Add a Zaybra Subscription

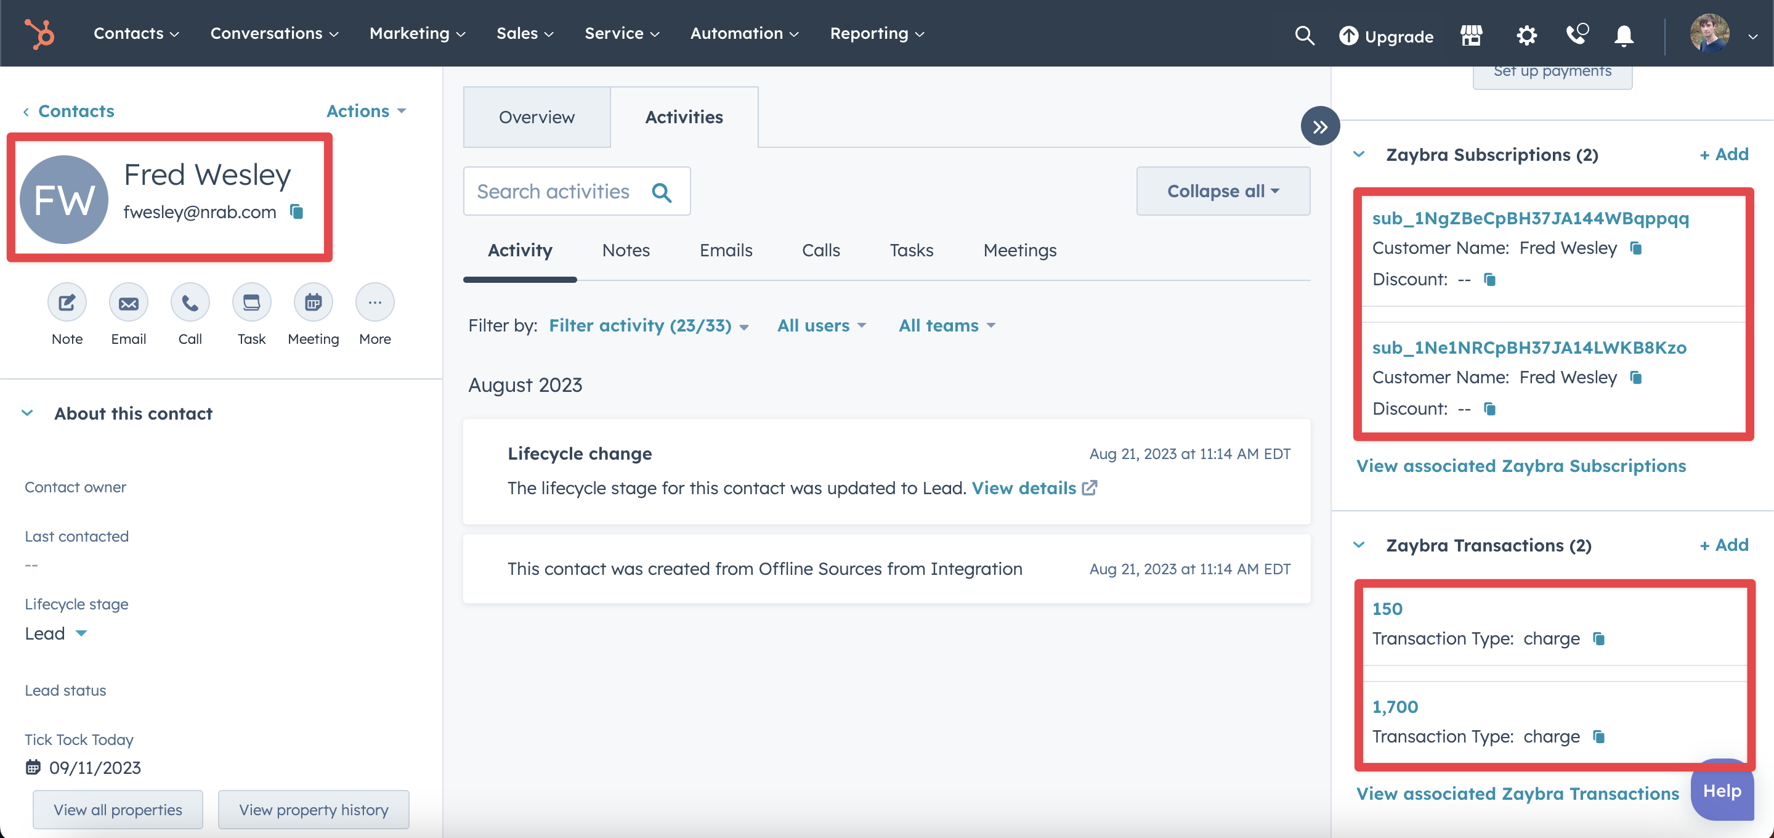(x=1723, y=155)
